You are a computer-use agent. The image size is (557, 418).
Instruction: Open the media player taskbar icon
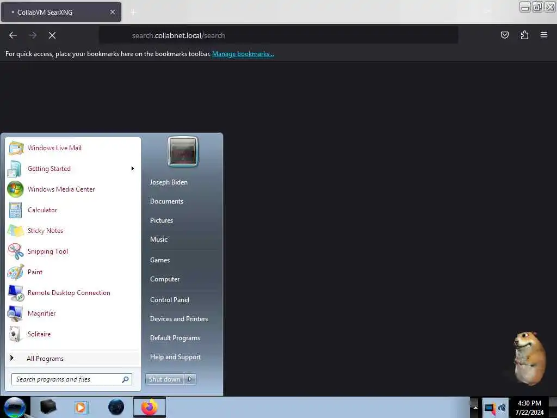tap(81, 407)
